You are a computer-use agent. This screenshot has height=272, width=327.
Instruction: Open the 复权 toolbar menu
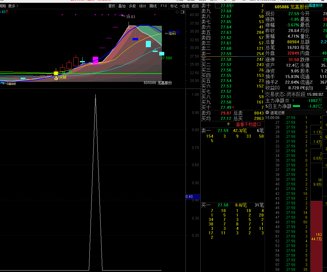pyautogui.click(x=112, y=6)
